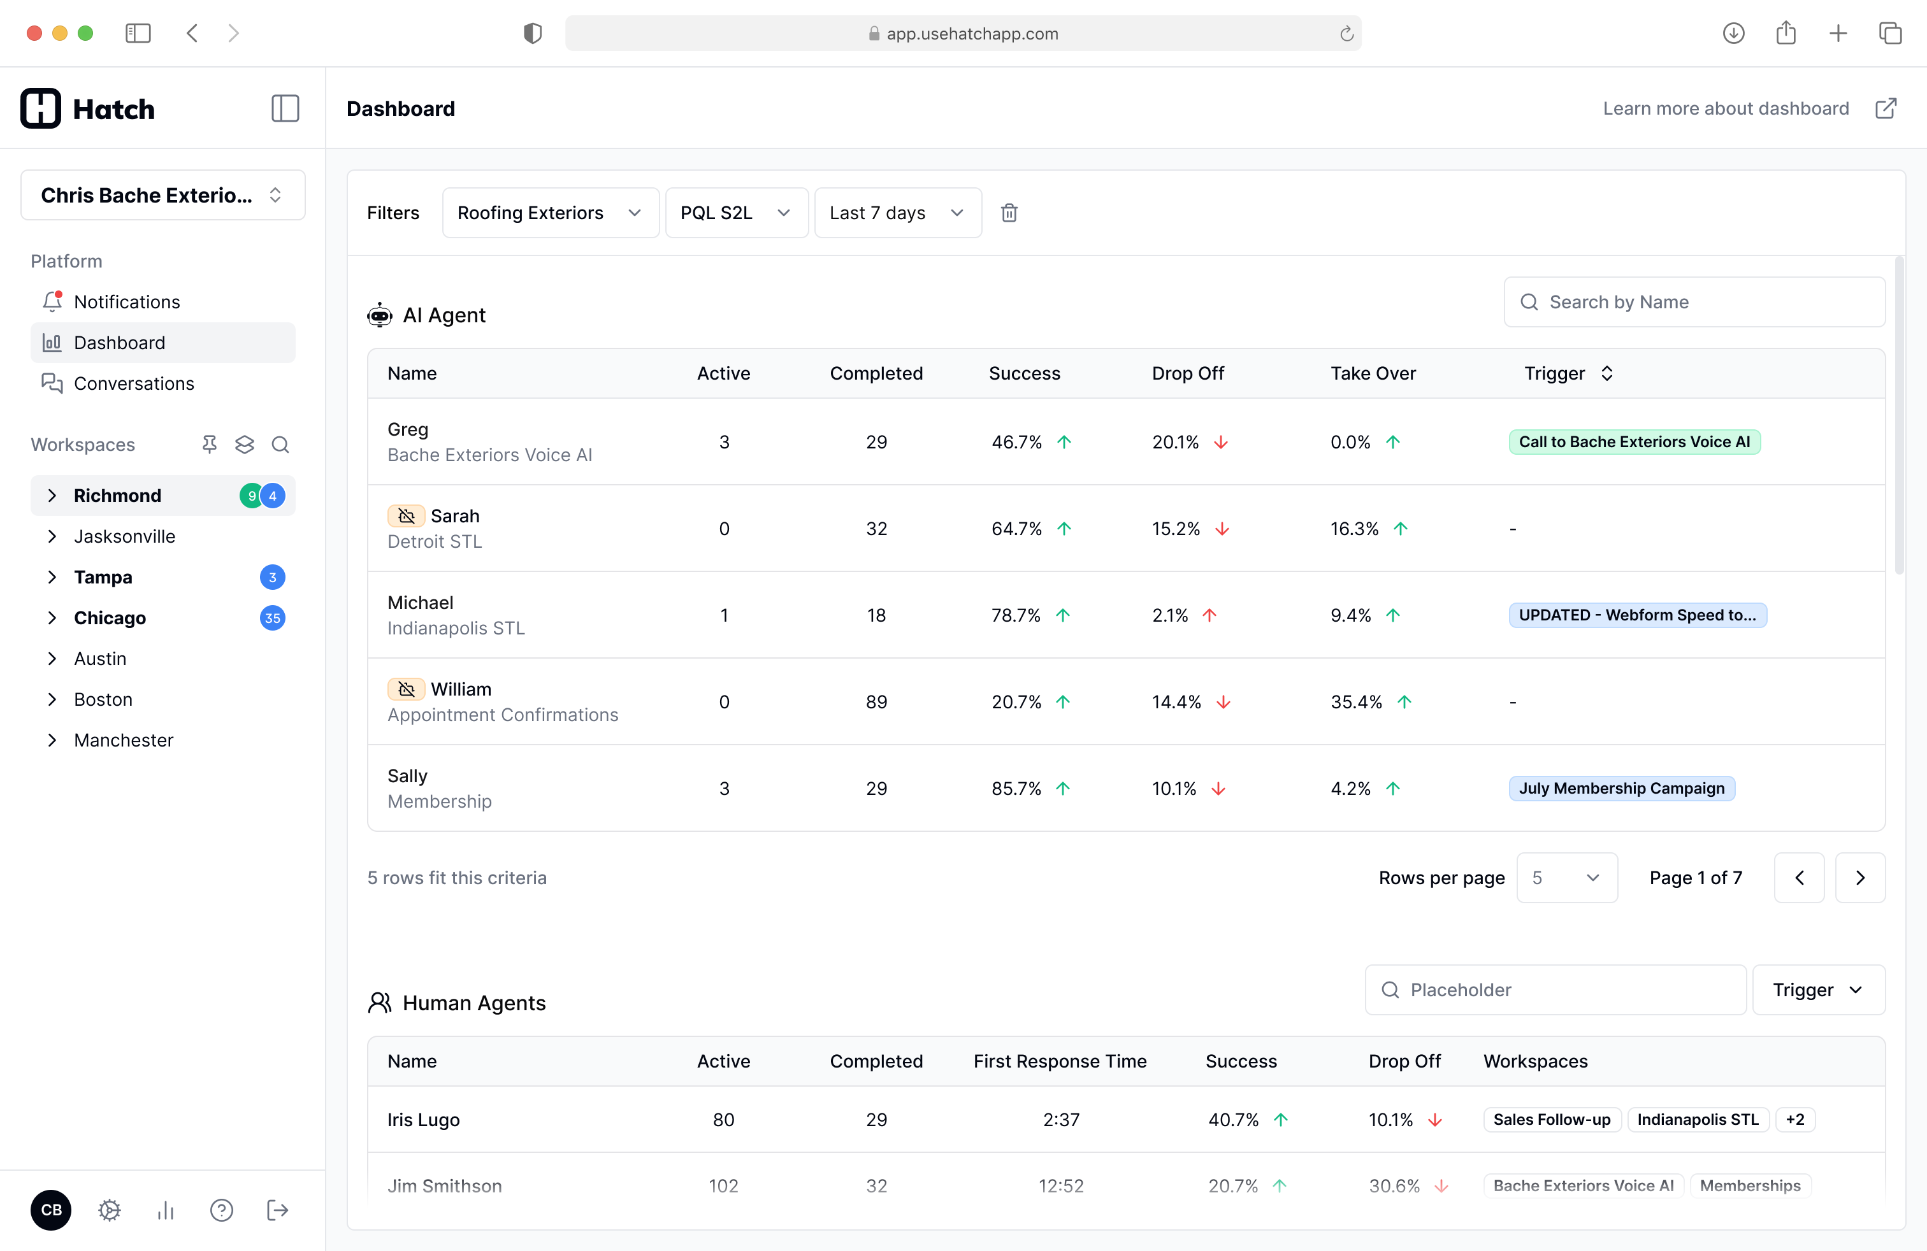Open the Roofing Exteriors filter dropdown
Screen dimensions: 1927x1251
click(551, 212)
